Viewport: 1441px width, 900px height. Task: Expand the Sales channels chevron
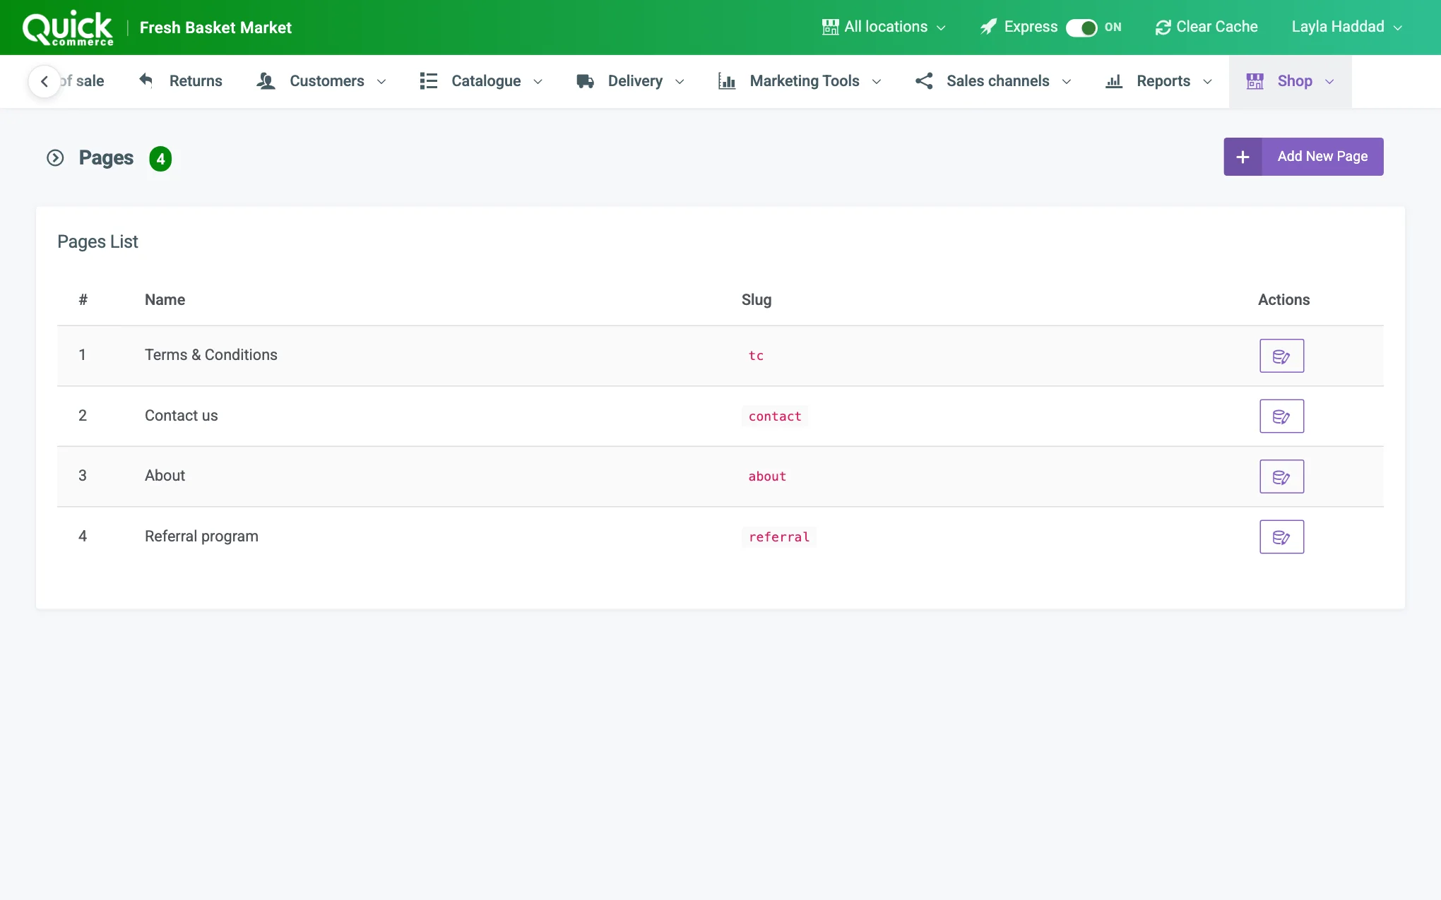pos(1067,82)
